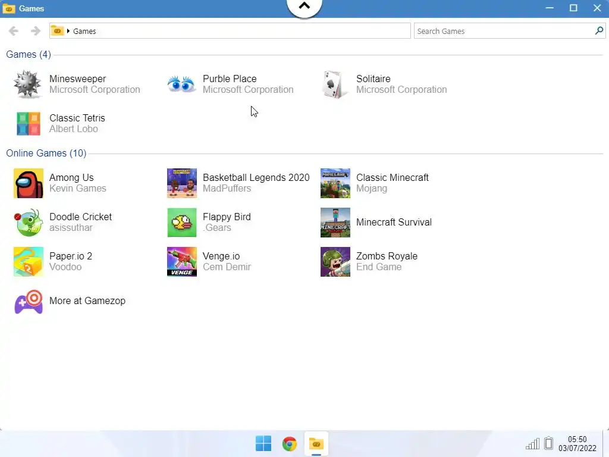Click the Classic Tetris label
The image size is (609, 457).
click(77, 118)
